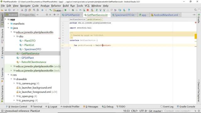Click the Paste toolbar icon
201x113 pixels.
pyautogui.click(x=30, y=10)
